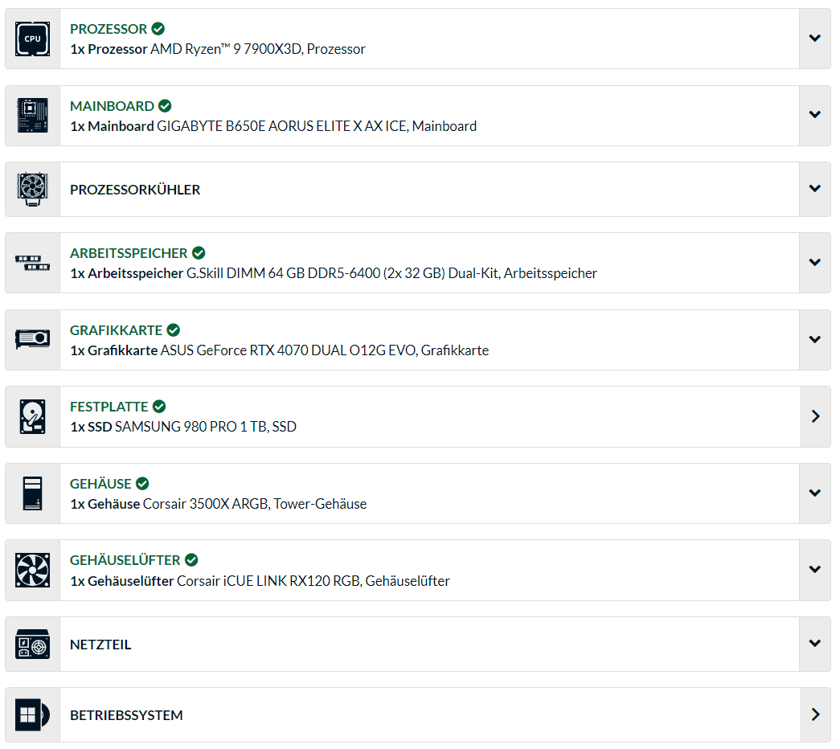Image resolution: width=840 pixels, height=749 pixels.
Task: Click the RAM sticks icon for Arbeitsspeicher
Action: point(33,263)
